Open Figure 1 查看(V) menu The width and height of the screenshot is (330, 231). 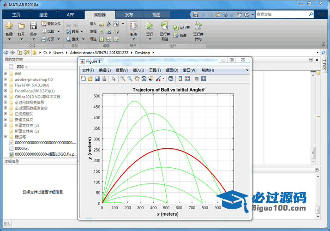tap(122, 70)
